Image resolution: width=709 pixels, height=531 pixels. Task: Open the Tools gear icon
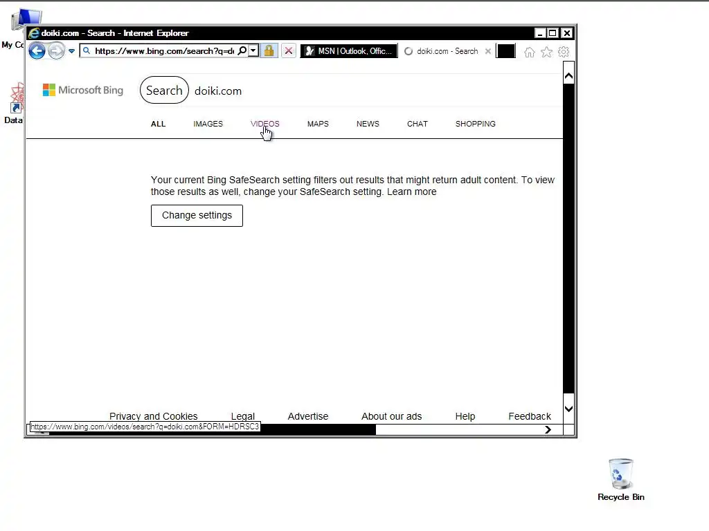(x=564, y=52)
